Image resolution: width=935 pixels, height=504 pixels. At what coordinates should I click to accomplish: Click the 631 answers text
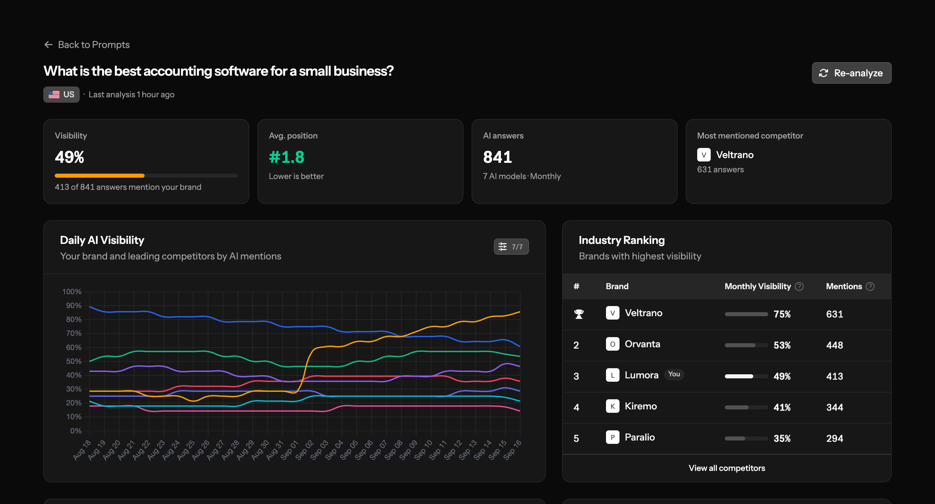(x=720, y=170)
